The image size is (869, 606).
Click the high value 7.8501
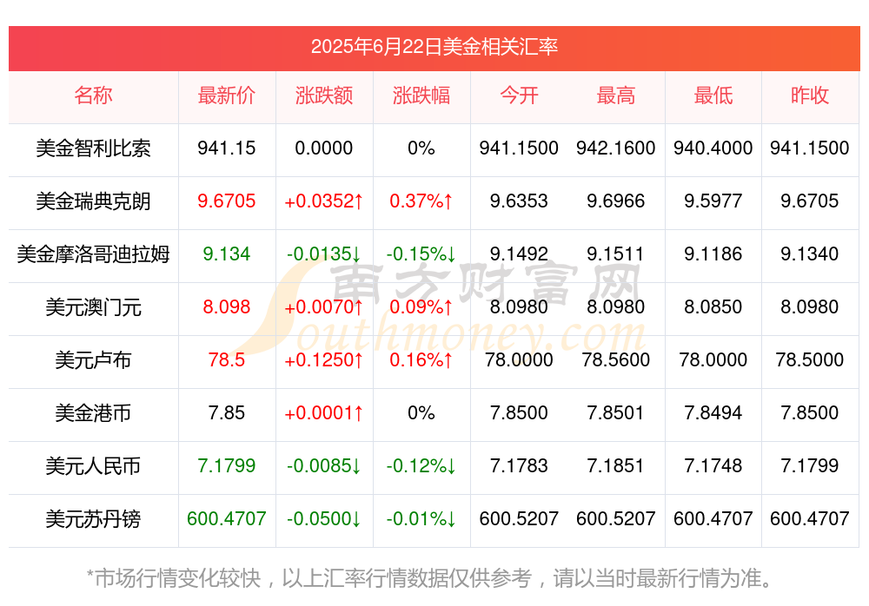coord(616,413)
